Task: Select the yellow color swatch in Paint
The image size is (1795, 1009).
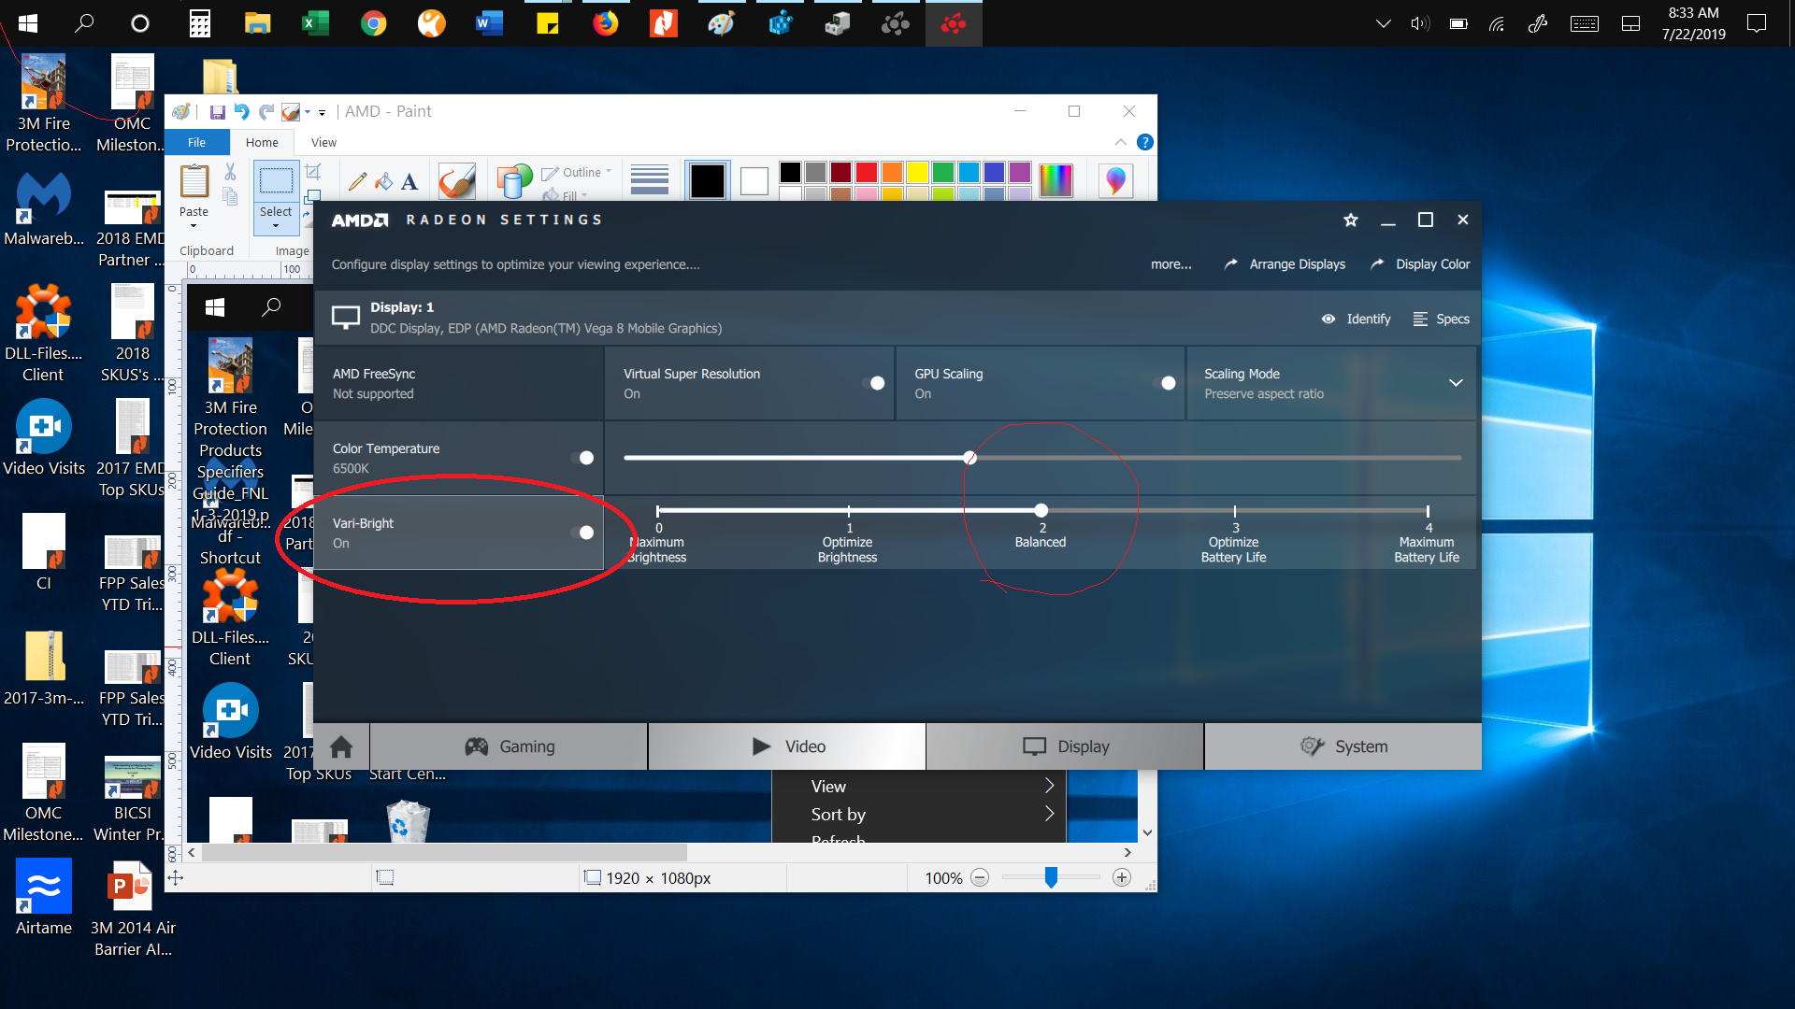Action: [917, 172]
